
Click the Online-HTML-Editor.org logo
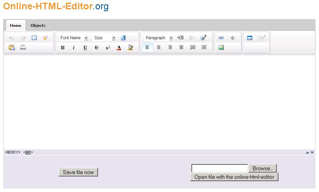56,6
